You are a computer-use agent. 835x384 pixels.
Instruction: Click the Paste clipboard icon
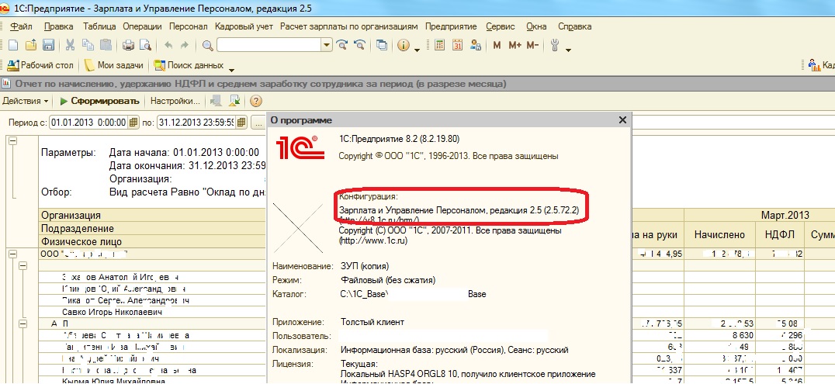pyautogui.click(x=106, y=45)
